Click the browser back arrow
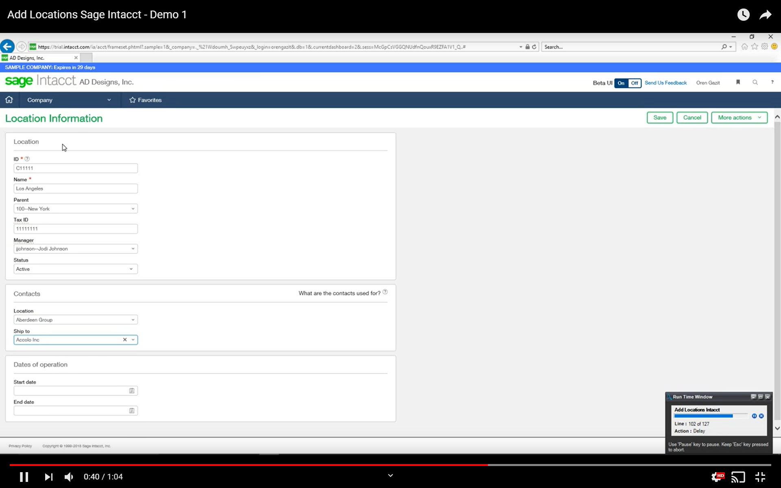The height and width of the screenshot is (488, 781). click(x=7, y=46)
